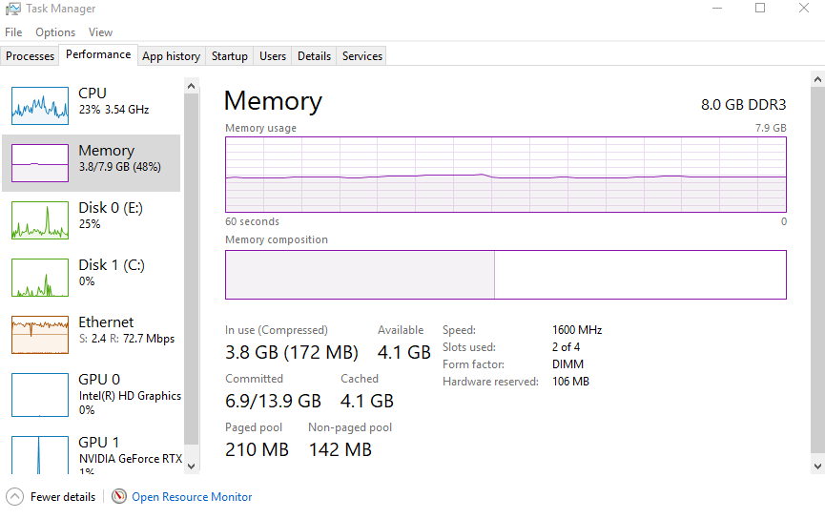Screen dimensions: 825x519
Task: Click the Resource Monitor icon
Action: (119, 497)
